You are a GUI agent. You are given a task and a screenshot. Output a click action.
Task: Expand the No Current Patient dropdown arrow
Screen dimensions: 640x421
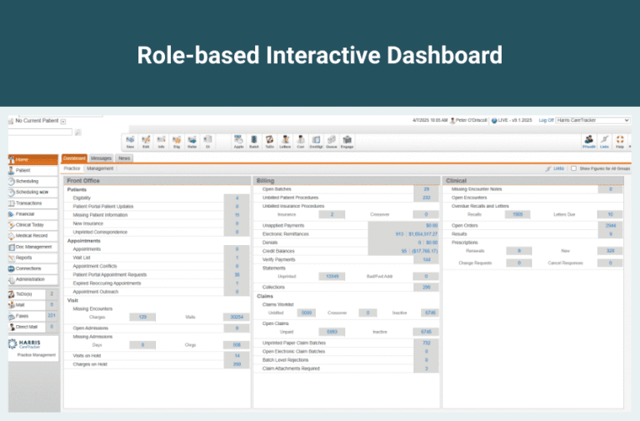point(63,121)
